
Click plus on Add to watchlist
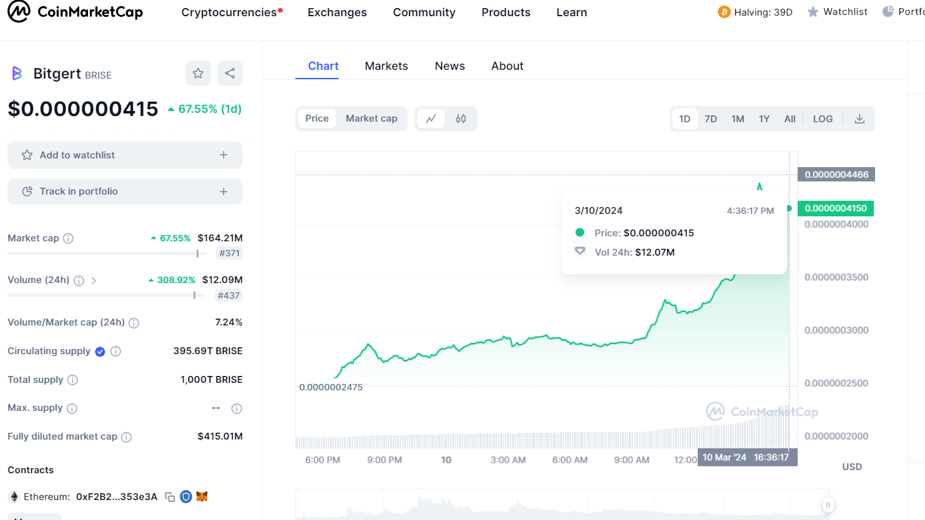[x=223, y=155]
